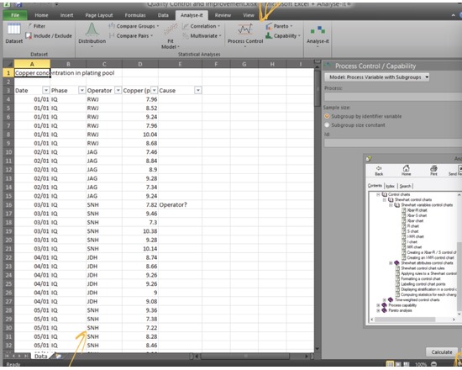Open the Compare Pairs menu
462x370 pixels.
point(131,35)
